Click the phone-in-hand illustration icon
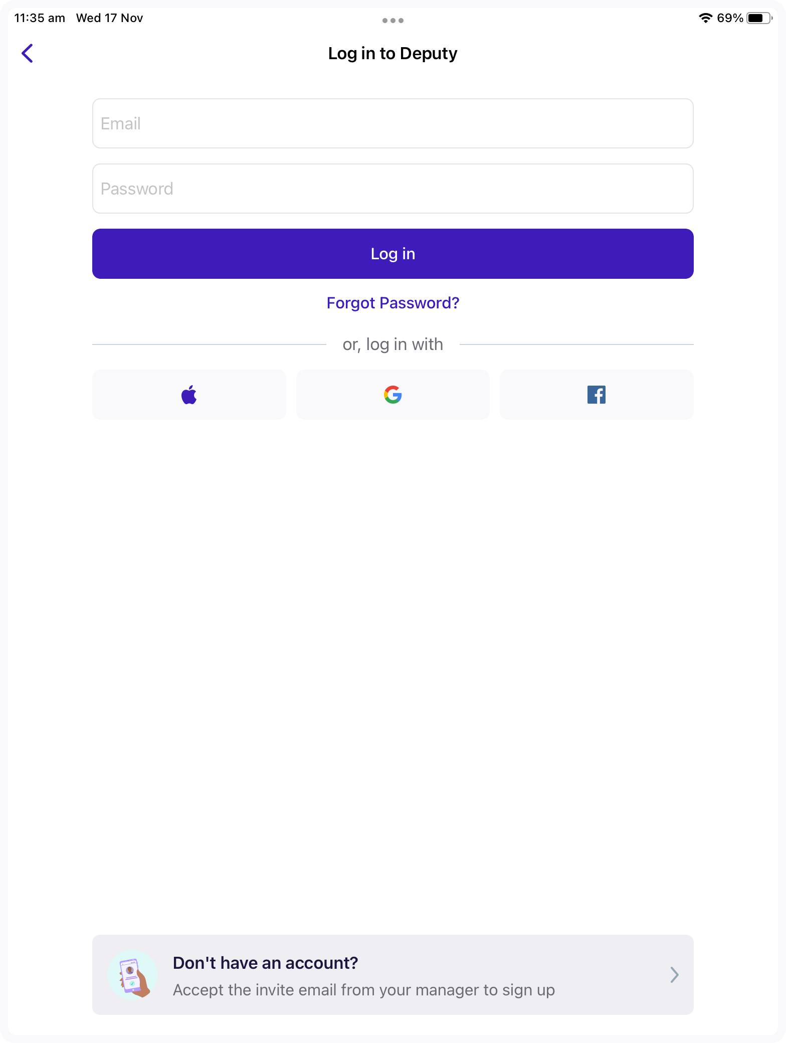 pyautogui.click(x=133, y=975)
